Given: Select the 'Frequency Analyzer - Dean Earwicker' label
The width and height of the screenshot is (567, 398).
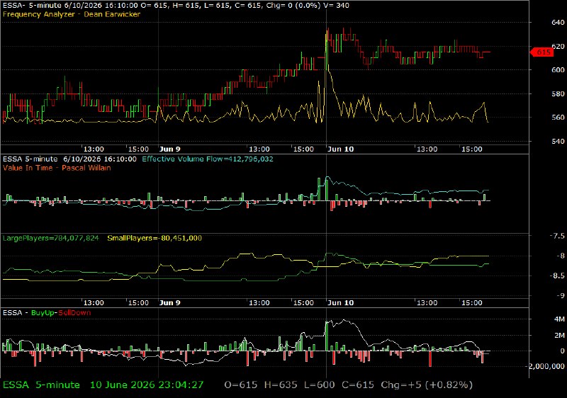Looking at the screenshot, I should 72,14.
